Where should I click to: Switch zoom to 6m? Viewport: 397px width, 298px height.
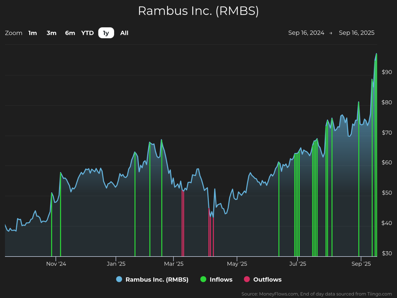tap(70, 33)
